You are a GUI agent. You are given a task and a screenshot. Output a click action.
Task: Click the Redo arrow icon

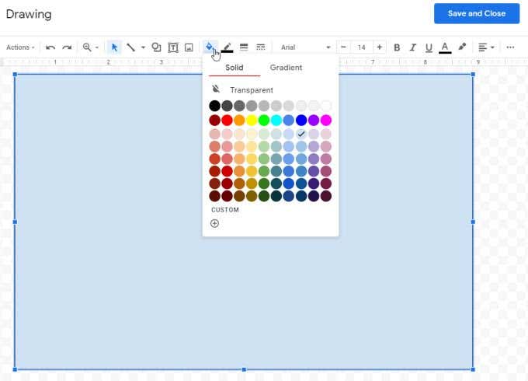[x=67, y=47]
